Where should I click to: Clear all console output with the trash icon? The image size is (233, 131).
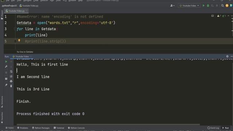click(11, 86)
